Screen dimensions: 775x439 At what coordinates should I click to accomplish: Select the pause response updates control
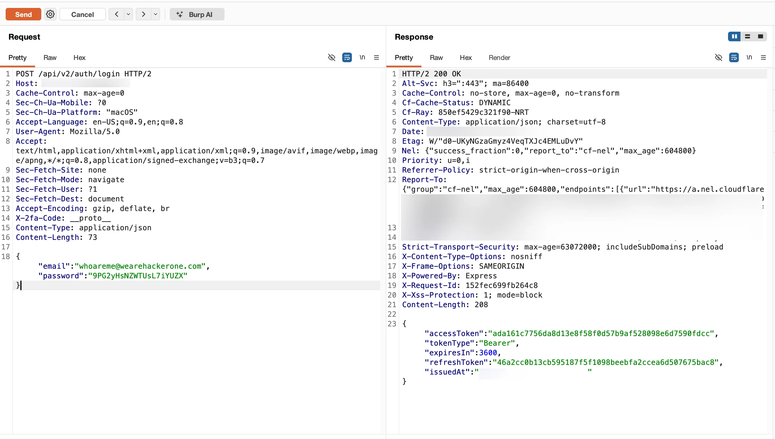point(734,36)
